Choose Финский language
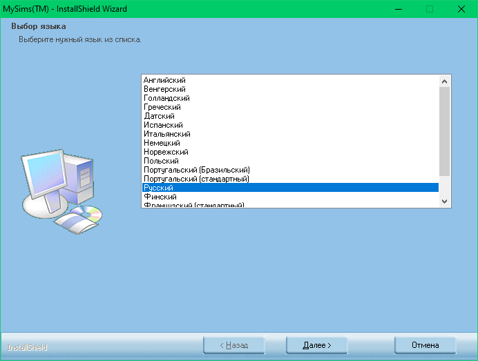Viewport: 478px width, 361px height. click(x=290, y=197)
